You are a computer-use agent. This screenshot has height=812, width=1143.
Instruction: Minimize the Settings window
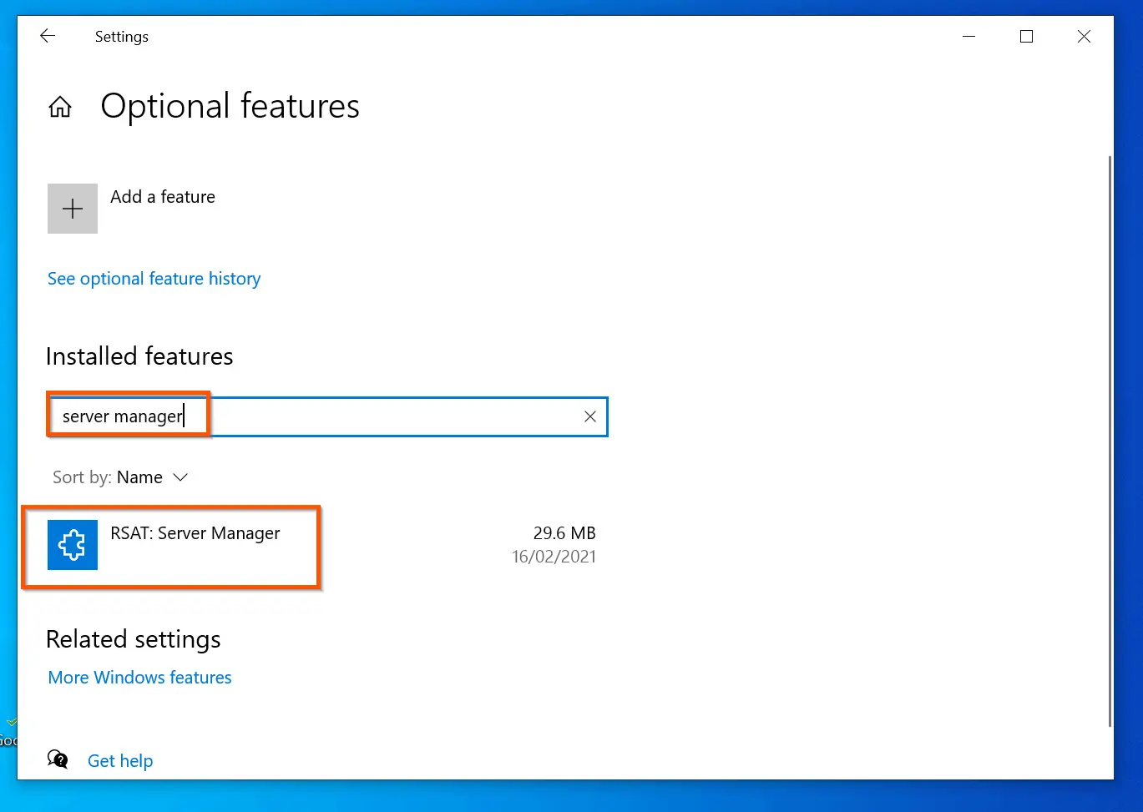[x=969, y=37]
